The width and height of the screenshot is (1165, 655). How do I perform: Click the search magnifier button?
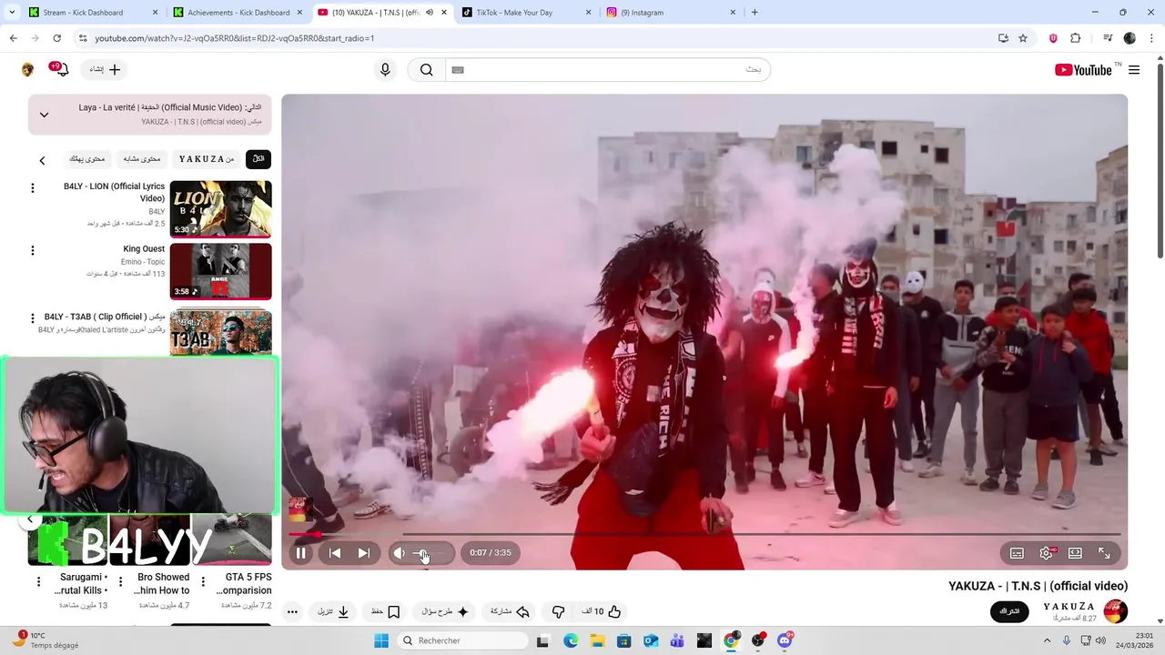(x=426, y=70)
